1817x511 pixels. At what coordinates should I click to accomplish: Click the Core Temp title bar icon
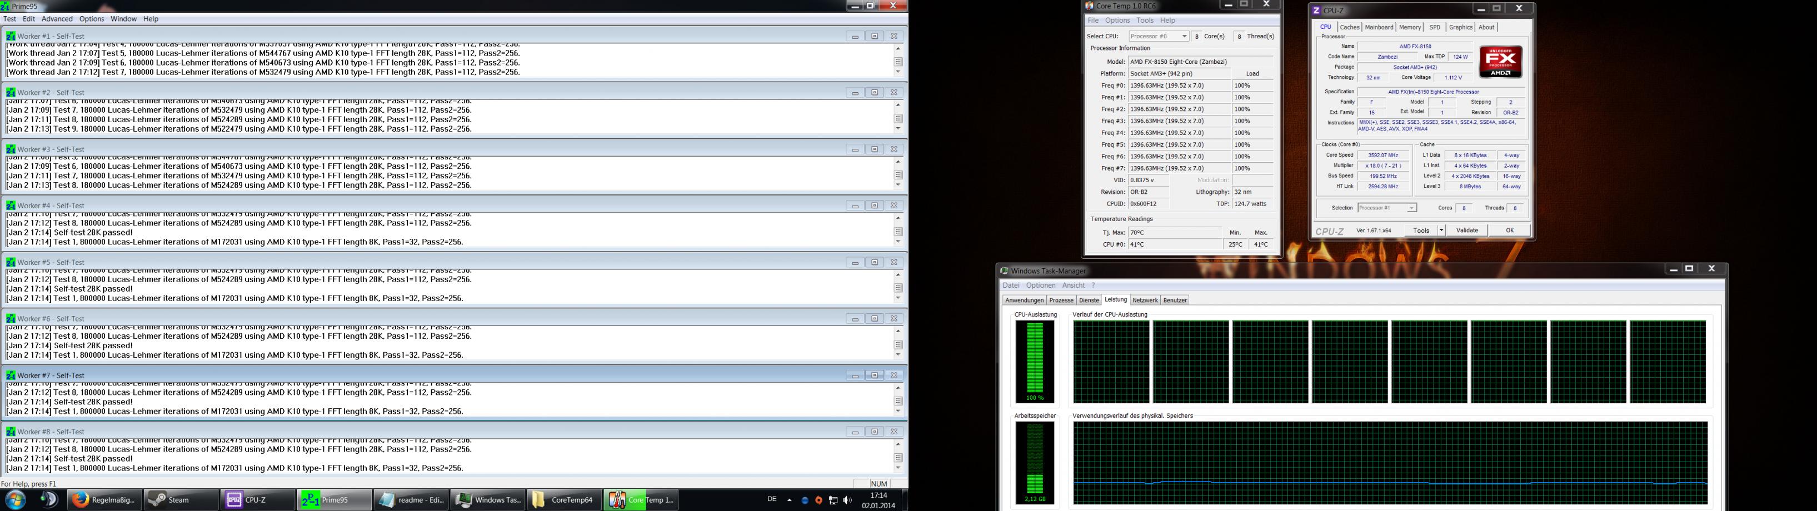[x=1090, y=6]
